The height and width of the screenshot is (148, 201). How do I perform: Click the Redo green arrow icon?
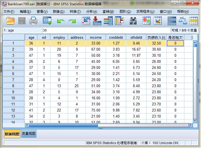point(72,21)
